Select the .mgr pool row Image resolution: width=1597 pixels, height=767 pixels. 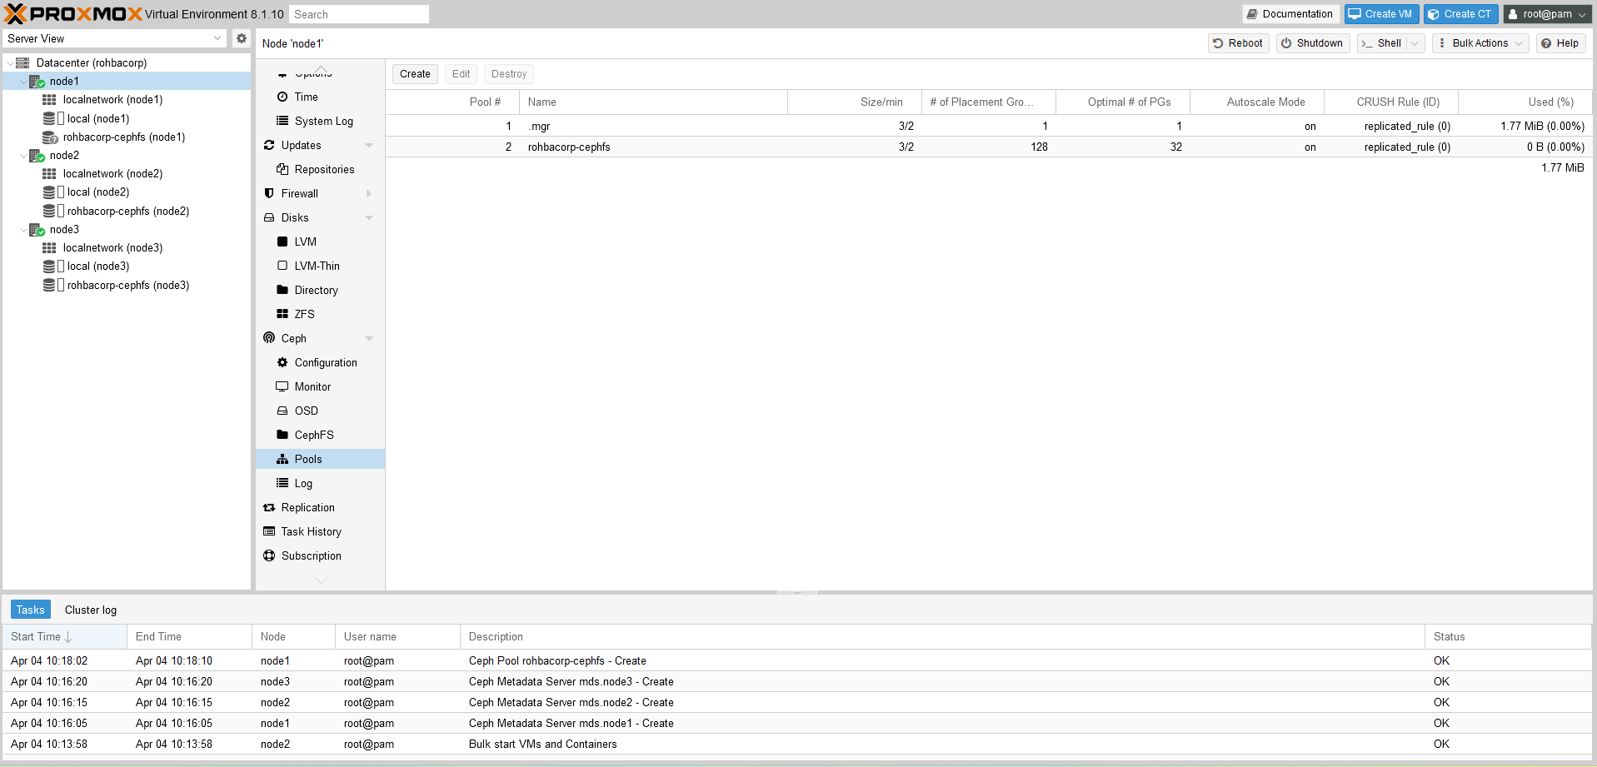click(989, 126)
